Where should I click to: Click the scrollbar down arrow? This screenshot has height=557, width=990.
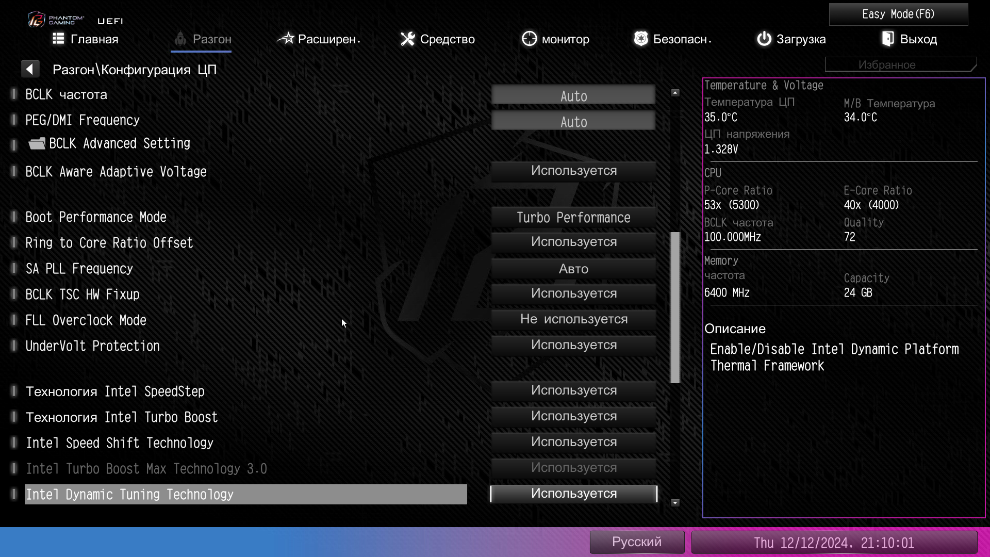(x=675, y=503)
